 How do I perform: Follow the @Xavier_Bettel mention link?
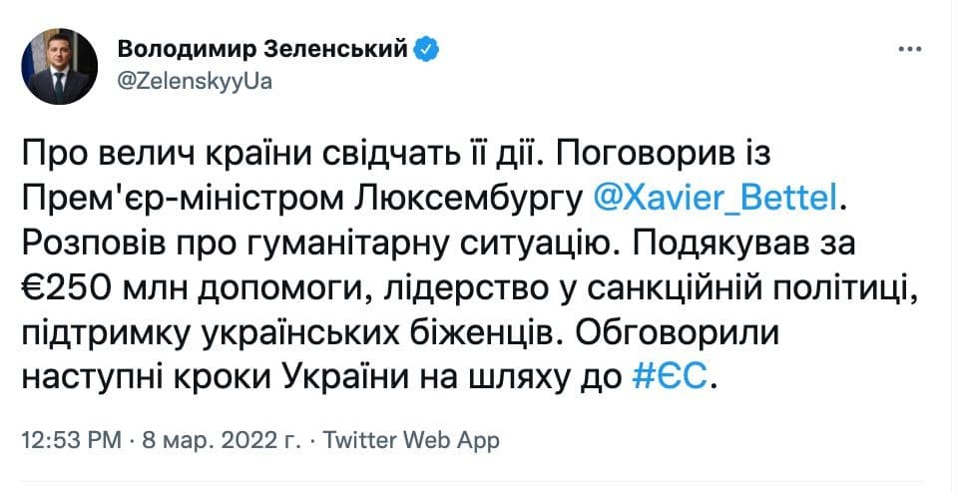pos(715,199)
